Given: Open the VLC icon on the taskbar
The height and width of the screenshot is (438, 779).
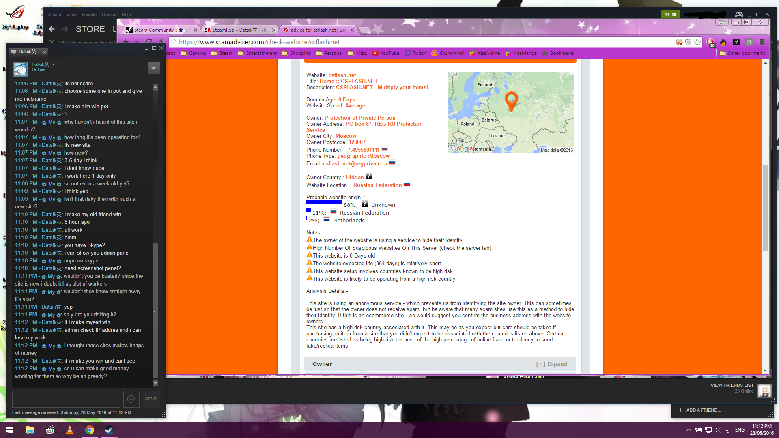Looking at the screenshot, I should click(70, 430).
